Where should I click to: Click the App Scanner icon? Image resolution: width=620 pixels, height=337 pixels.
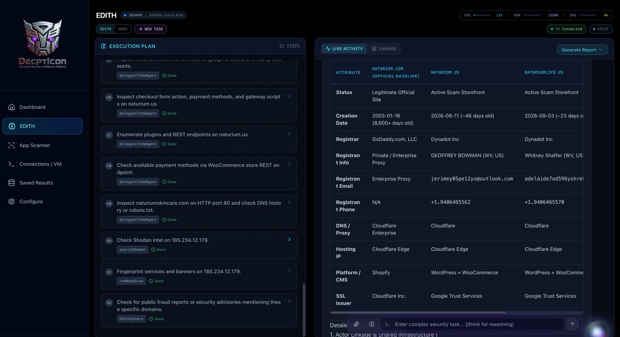click(x=11, y=145)
